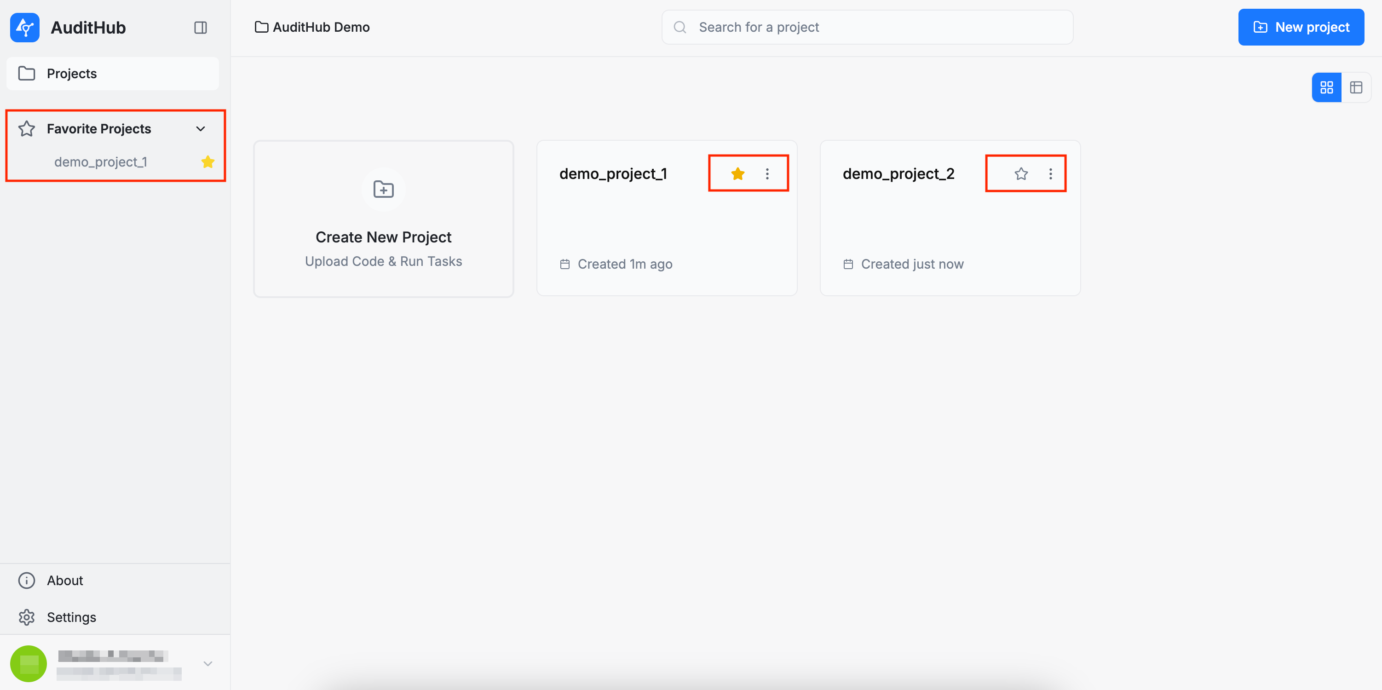The width and height of the screenshot is (1382, 690).
Task: Collapse sidebar using panel toggle icon
Action: [200, 27]
